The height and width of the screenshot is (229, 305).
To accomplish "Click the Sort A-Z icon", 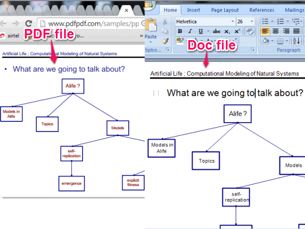I will pyautogui.click(x=296, y=41).
